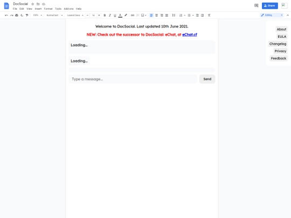Screen dimensions: 291x218
Task: Toggle underline formatting
Action: click(x=115, y=15)
